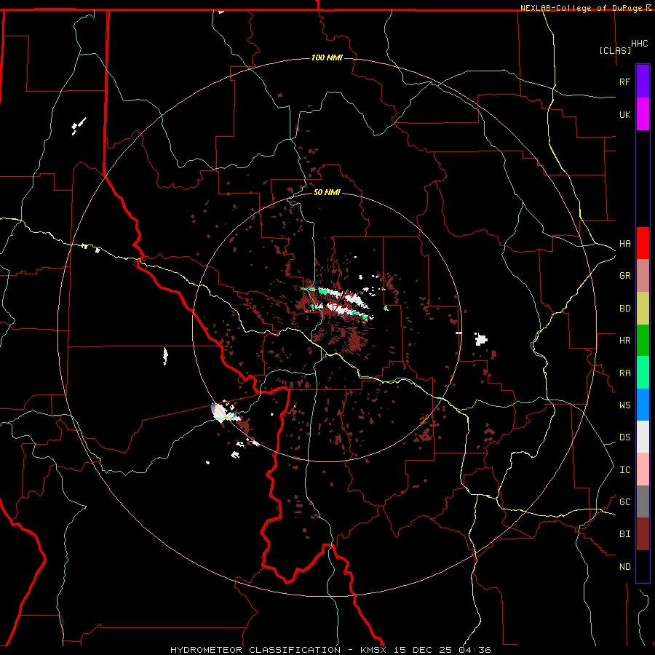This screenshot has height=655, width=655.
Task: Click the ND legend label
Action: (x=624, y=567)
